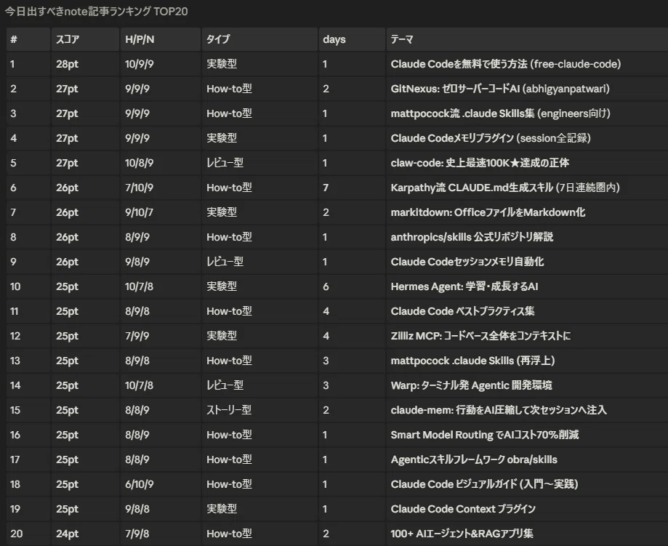Select the 9/8/9 H/P/N cell
The height and width of the screenshot is (546, 668).
click(x=160, y=262)
